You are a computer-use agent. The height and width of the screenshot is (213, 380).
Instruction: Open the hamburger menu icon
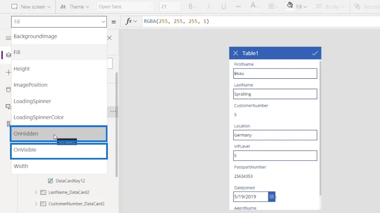[x=8, y=38]
